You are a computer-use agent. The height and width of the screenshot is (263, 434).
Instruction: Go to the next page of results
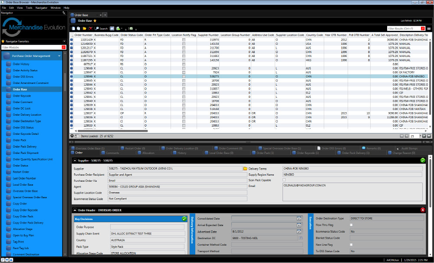pyautogui.click(x=424, y=136)
